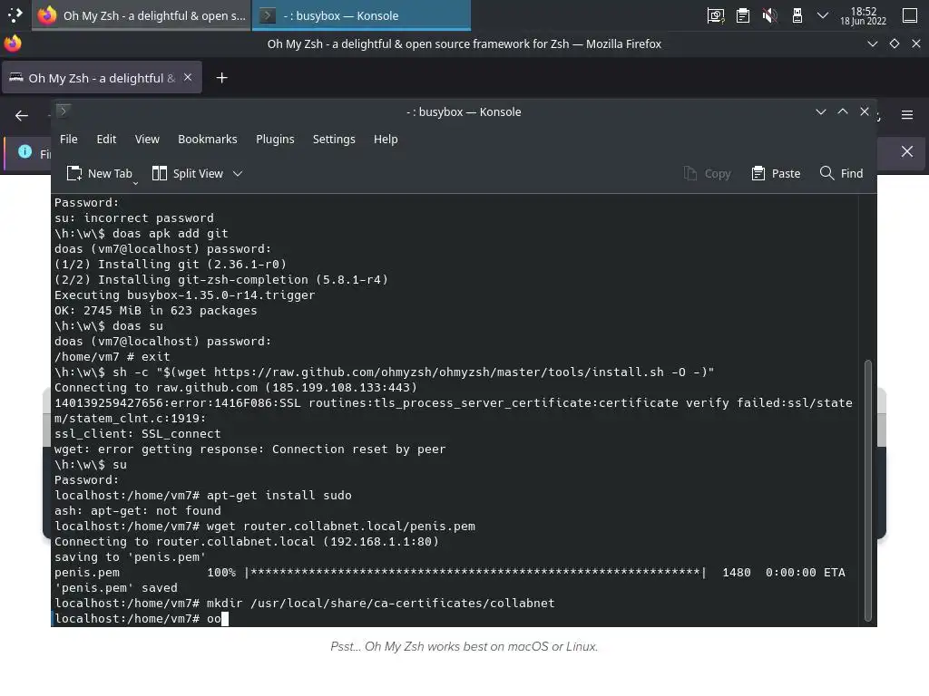Click the show desktop icon in panel
Image resolution: width=929 pixels, height=696 pixels.
[x=910, y=15]
